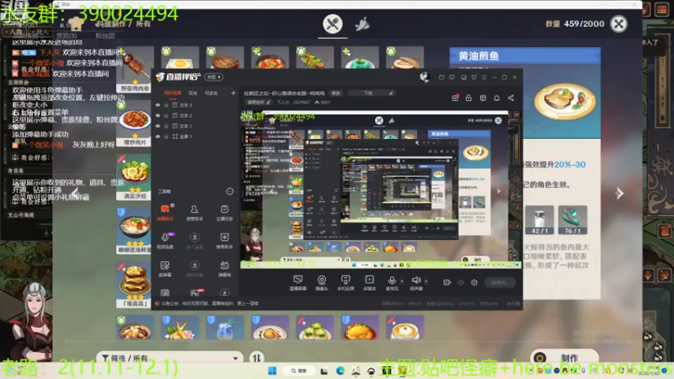Lock the 文本 2 layer
Image resolution: width=674 pixels, height=379 pixels.
(x=166, y=115)
